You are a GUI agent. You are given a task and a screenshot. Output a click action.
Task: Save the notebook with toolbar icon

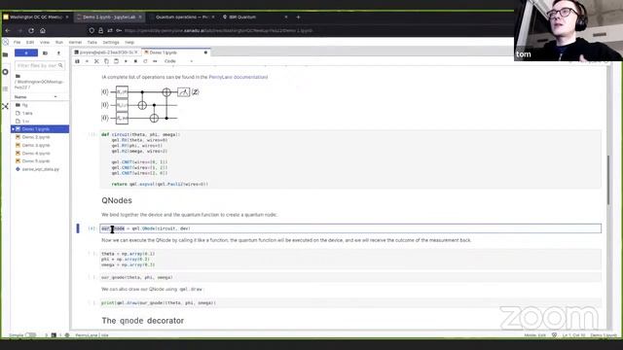78,61
